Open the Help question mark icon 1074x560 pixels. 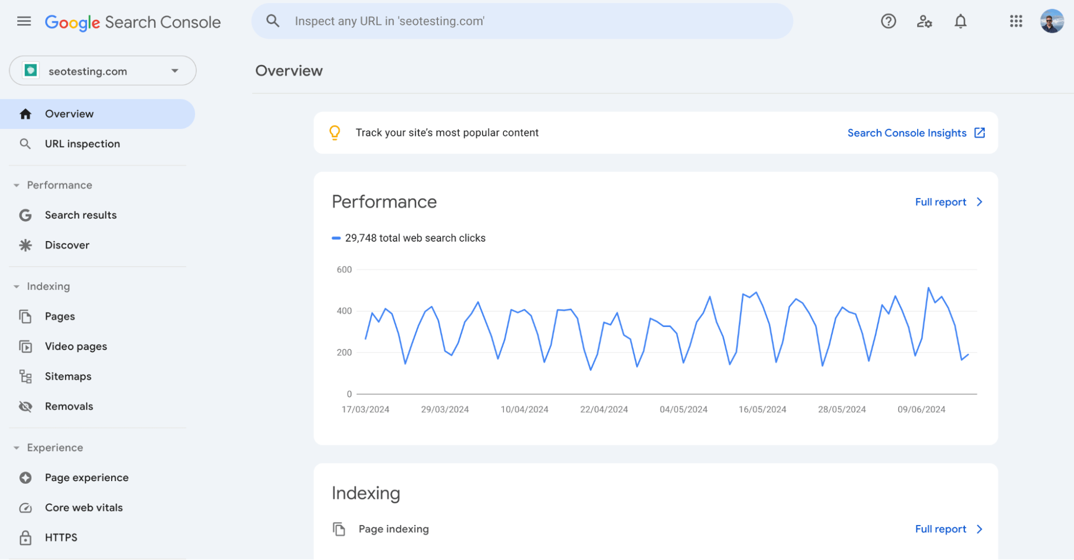[888, 21]
